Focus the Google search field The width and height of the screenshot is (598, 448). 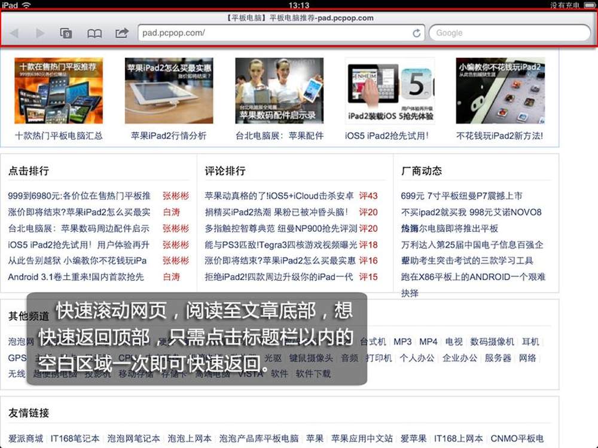[510, 33]
